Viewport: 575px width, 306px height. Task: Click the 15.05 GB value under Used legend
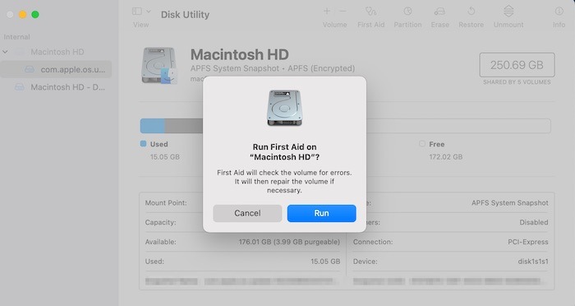pos(165,157)
